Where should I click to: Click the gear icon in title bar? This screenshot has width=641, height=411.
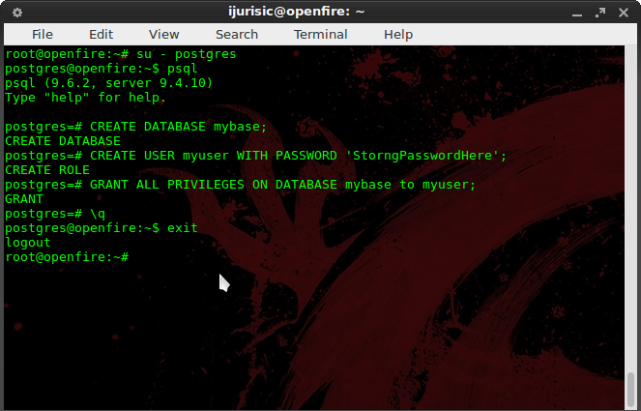(17, 13)
